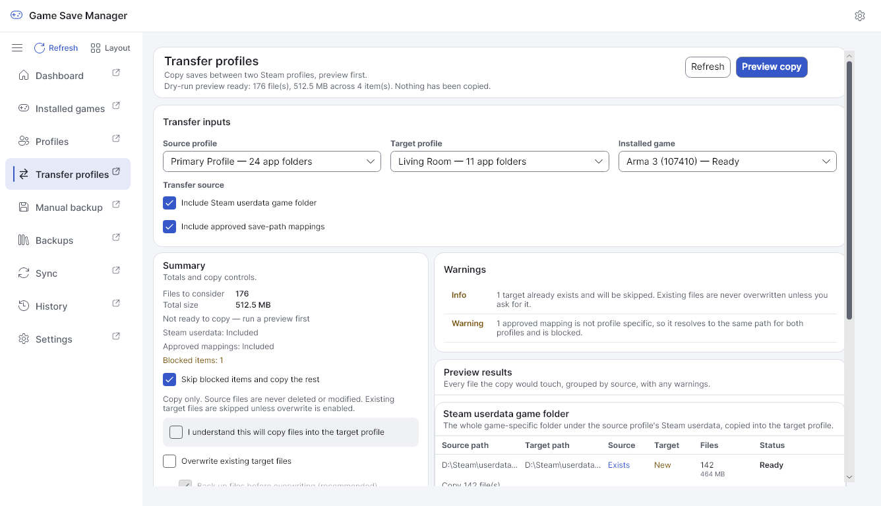Viewport: 881px width, 506px height.
Task: View the History page
Action: [68, 306]
